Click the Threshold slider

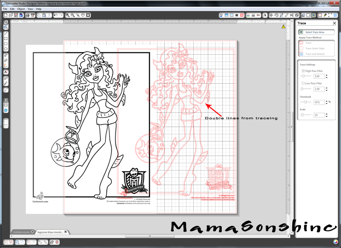tap(306, 102)
